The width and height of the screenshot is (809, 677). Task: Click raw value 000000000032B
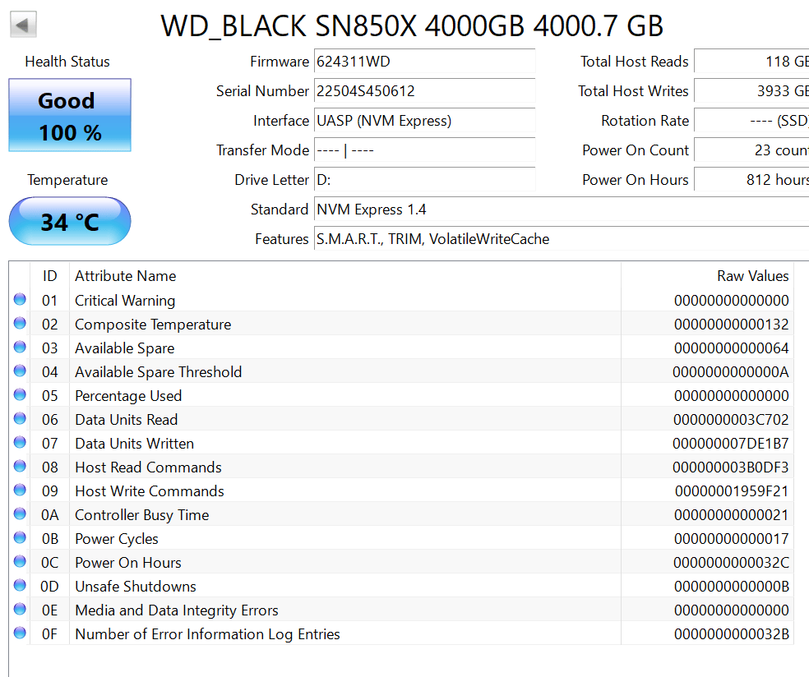(x=731, y=633)
